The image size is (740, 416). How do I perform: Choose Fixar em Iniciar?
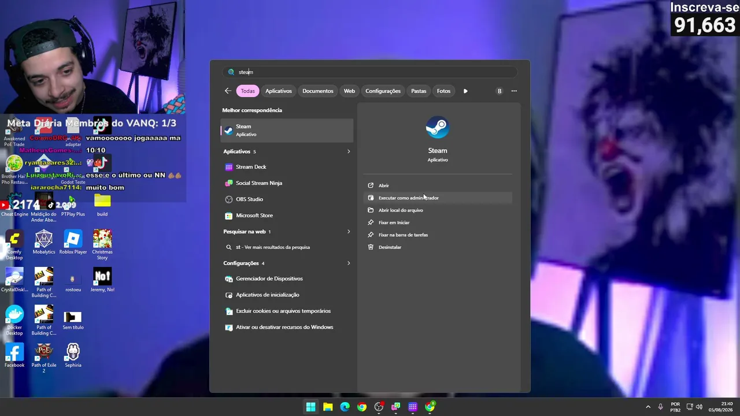tap(438, 222)
